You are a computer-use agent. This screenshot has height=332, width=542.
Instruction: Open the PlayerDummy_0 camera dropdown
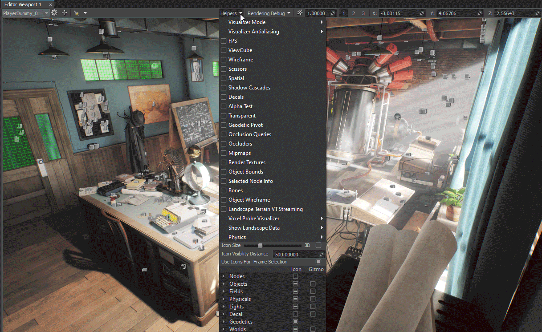coord(26,13)
